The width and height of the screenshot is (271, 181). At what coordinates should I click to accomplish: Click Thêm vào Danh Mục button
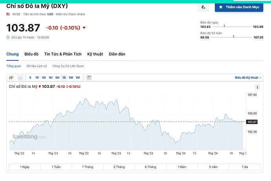(x=239, y=7)
